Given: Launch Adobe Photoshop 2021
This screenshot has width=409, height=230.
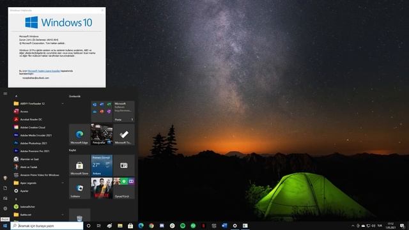Looking at the screenshot, I should tap(38, 143).
